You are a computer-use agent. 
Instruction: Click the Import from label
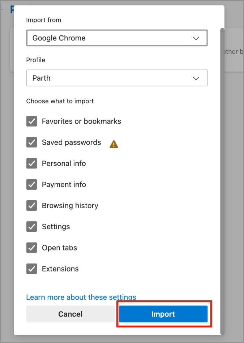[44, 20]
